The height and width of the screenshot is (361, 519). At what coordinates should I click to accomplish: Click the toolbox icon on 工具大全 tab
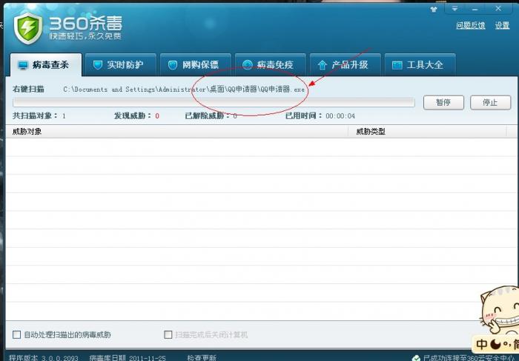click(397, 65)
